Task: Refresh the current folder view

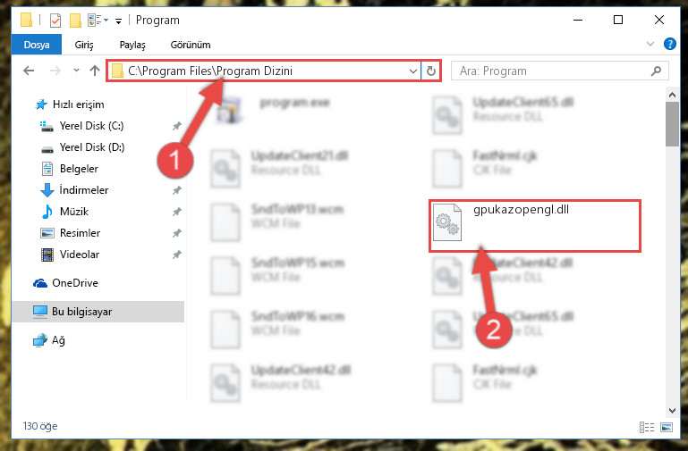Action: (431, 71)
